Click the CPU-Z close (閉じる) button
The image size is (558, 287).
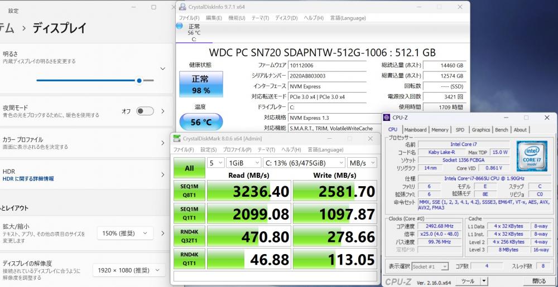539,281
